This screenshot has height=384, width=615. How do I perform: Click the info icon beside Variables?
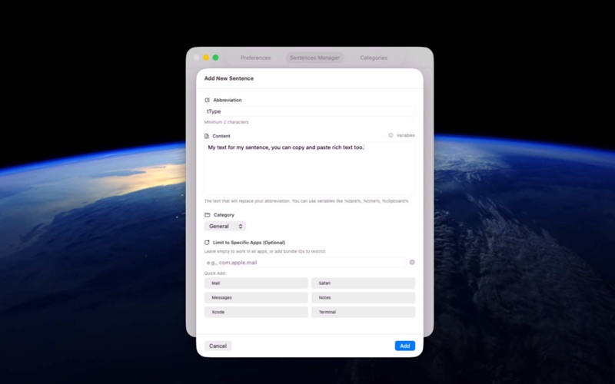pyautogui.click(x=391, y=135)
